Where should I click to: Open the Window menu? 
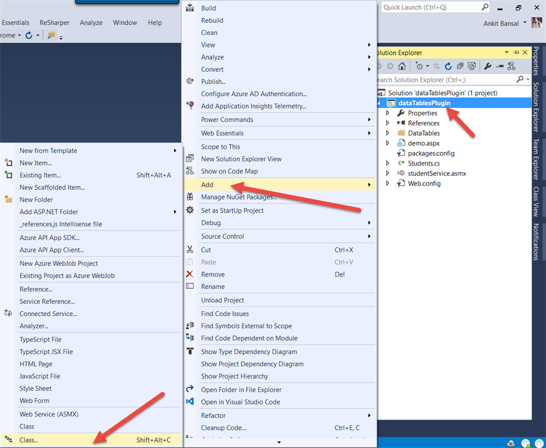click(125, 23)
